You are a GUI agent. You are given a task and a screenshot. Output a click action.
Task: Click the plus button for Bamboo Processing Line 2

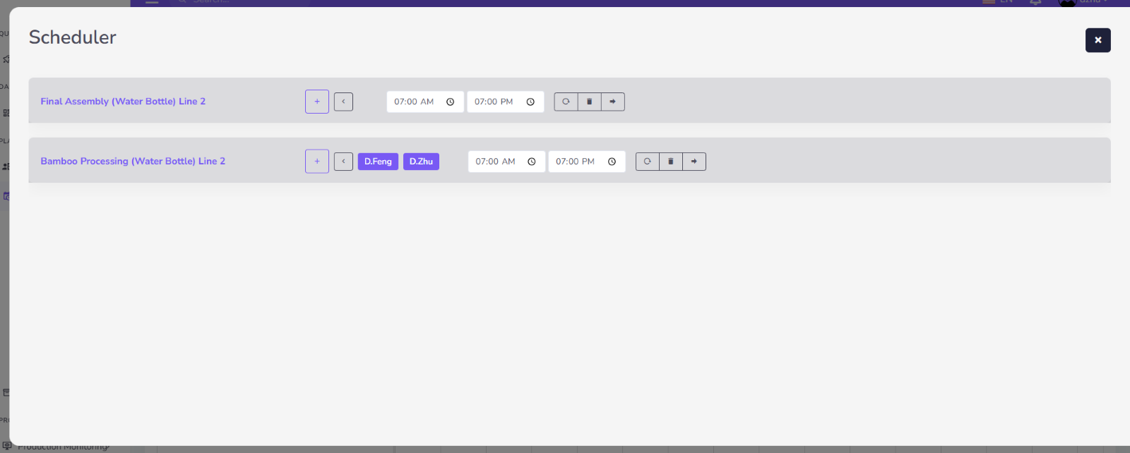tap(317, 162)
